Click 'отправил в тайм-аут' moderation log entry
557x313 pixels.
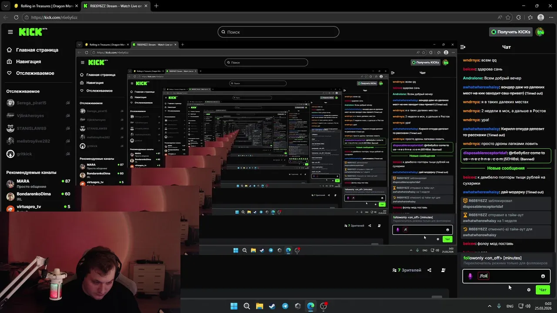505,218
